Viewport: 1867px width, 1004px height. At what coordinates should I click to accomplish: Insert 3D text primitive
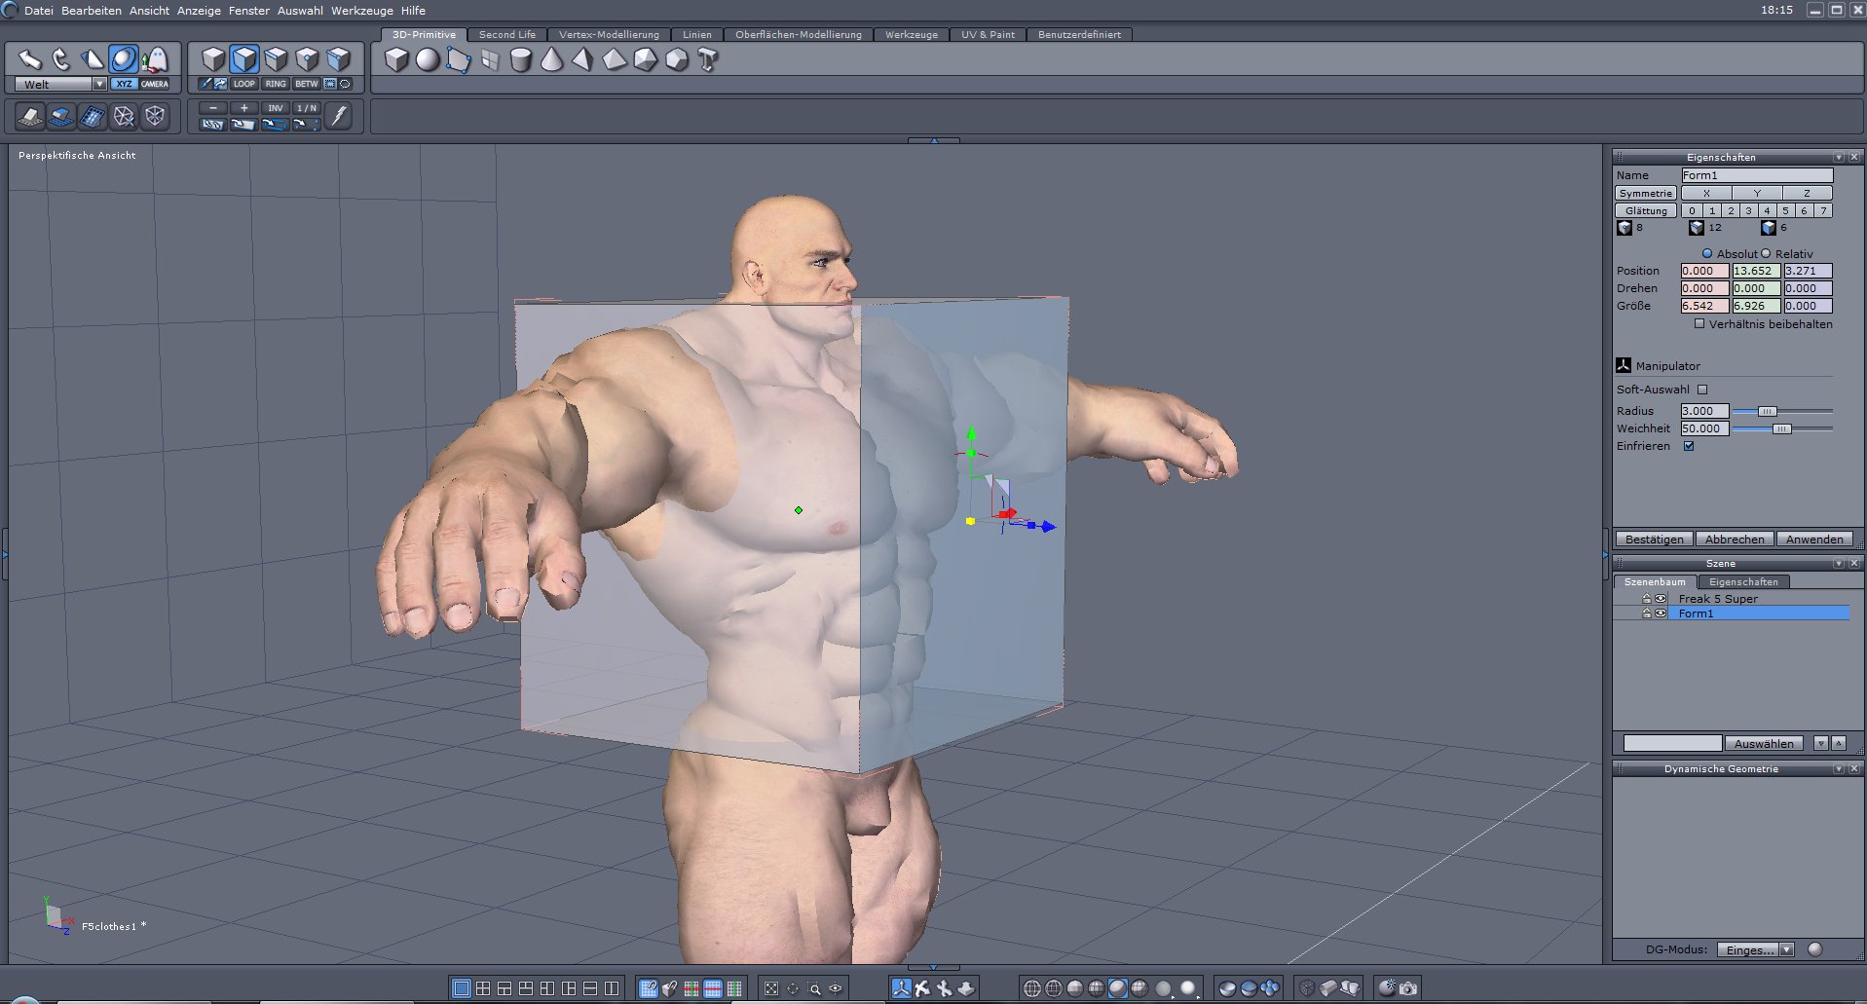(708, 60)
